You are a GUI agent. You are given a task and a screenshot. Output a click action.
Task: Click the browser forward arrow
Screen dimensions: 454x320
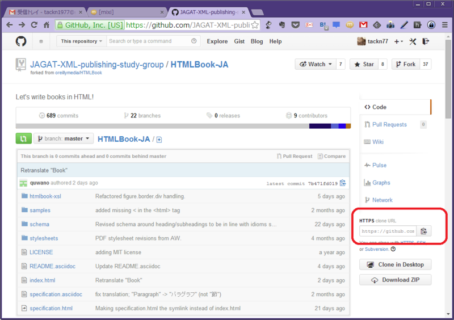point(22,25)
